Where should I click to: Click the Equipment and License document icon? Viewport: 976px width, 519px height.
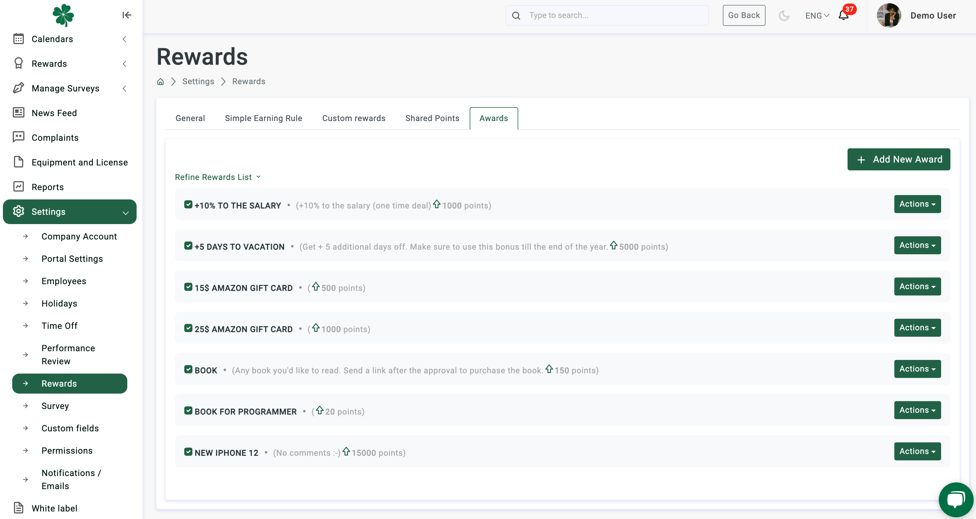tap(19, 162)
